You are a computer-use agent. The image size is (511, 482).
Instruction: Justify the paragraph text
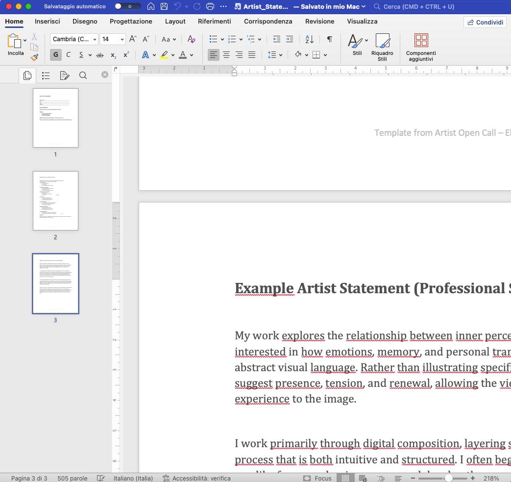252,55
